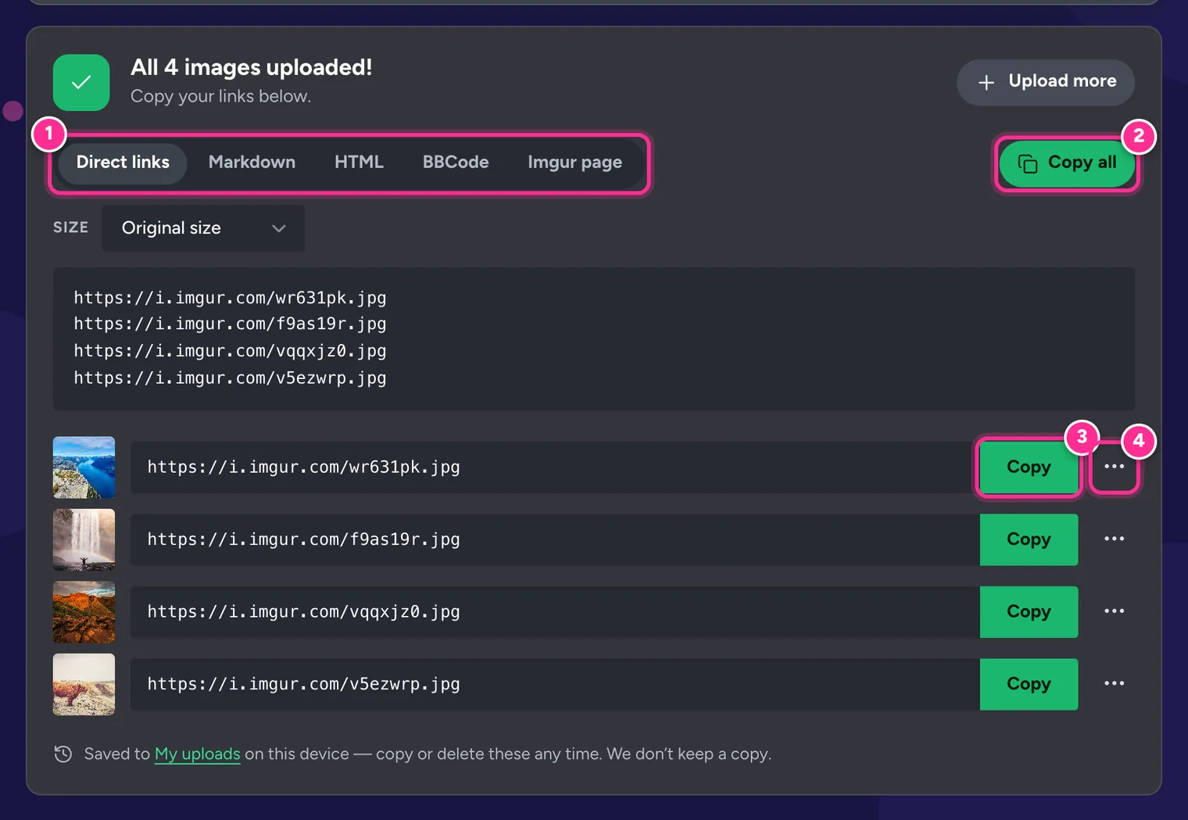Open more options for f9as19r.jpg link
1188x820 pixels.
(1114, 539)
